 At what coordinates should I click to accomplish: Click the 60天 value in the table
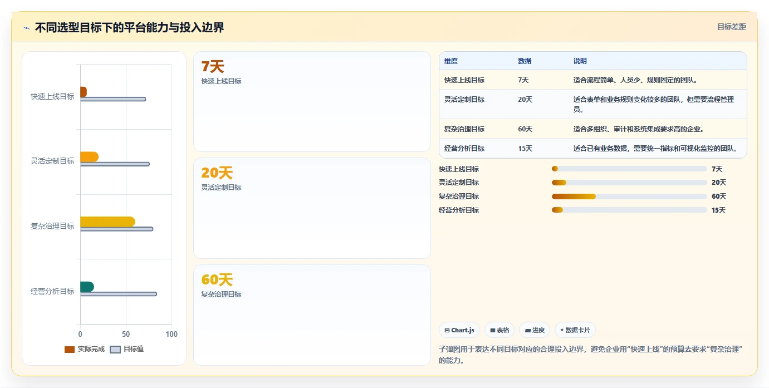(x=525, y=129)
